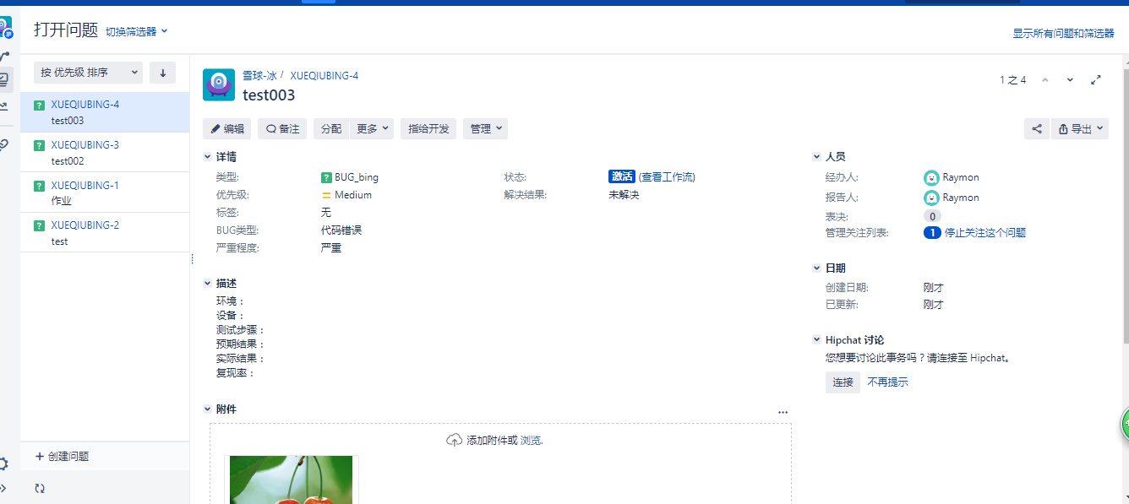Click the Medium priority icon
This screenshot has width=1129, height=504.
(x=326, y=195)
